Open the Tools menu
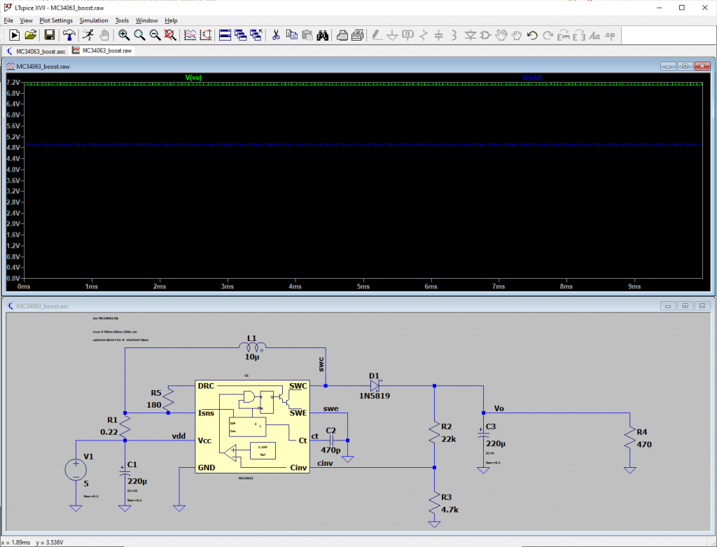Image resolution: width=717 pixels, height=547 pixels. 122,20
